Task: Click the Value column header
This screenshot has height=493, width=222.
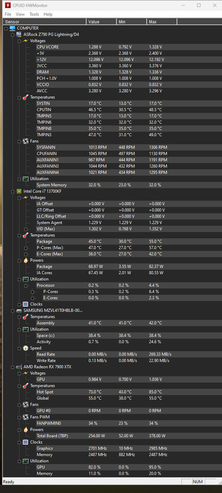Action: click(101, 22)
